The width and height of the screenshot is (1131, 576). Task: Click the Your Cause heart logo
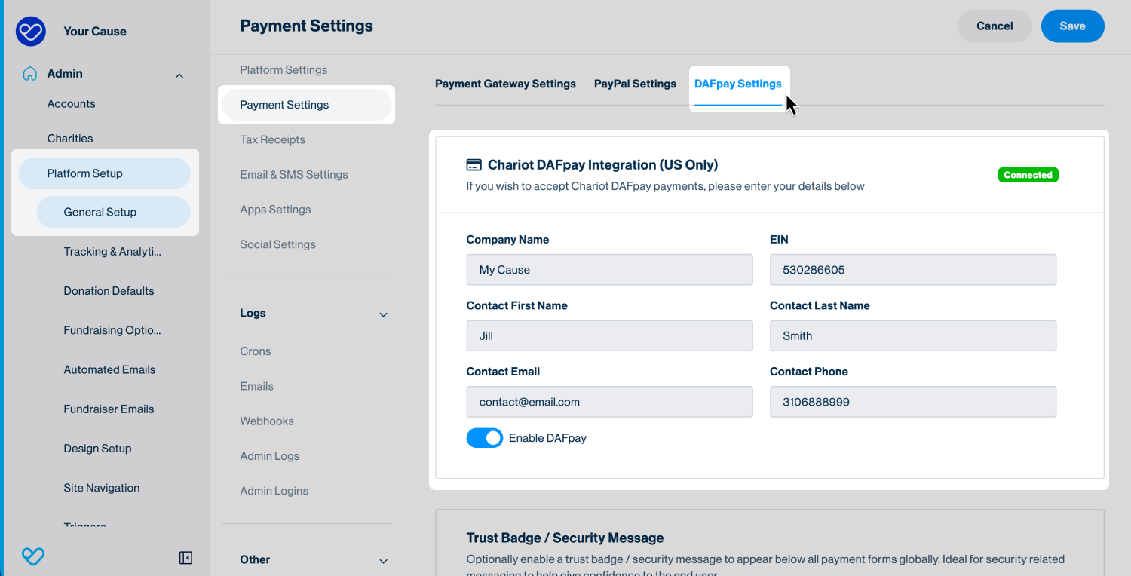31,32
